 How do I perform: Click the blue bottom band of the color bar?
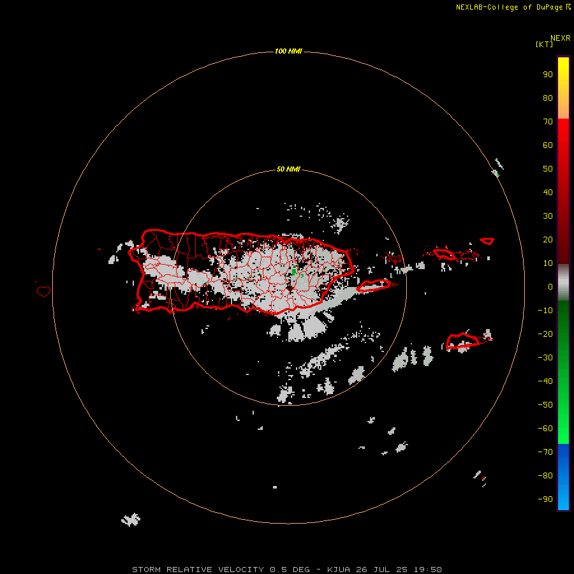[563, 477]
